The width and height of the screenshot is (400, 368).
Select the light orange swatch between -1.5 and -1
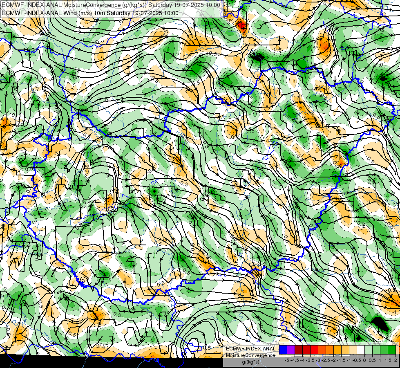345,350
